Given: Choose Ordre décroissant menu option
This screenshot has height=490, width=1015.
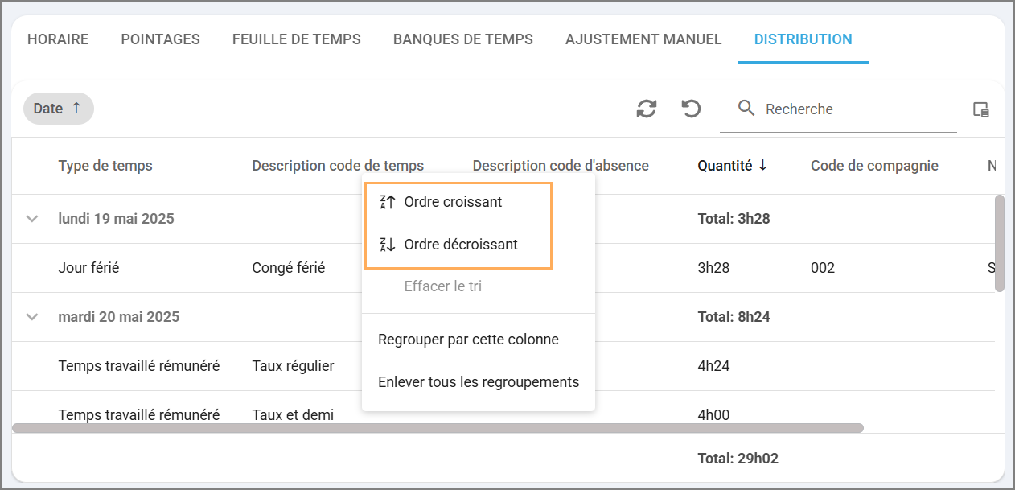Looking at the screenshot, I should (461, 245).
